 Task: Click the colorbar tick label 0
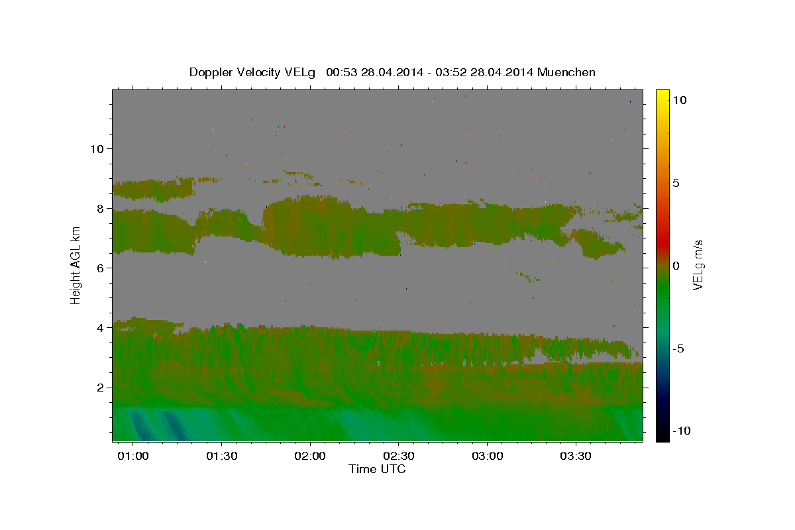coord(676,266)
